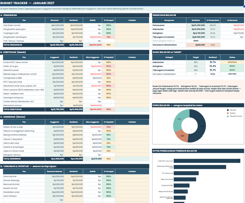245x203 pixels.
Task: Select the instruction note starting "Isi kolom Realisasi"
Action: coord(72,9)
